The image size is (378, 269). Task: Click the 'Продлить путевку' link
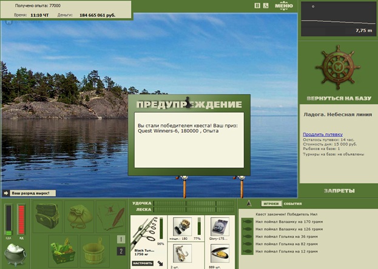(323, 134)
